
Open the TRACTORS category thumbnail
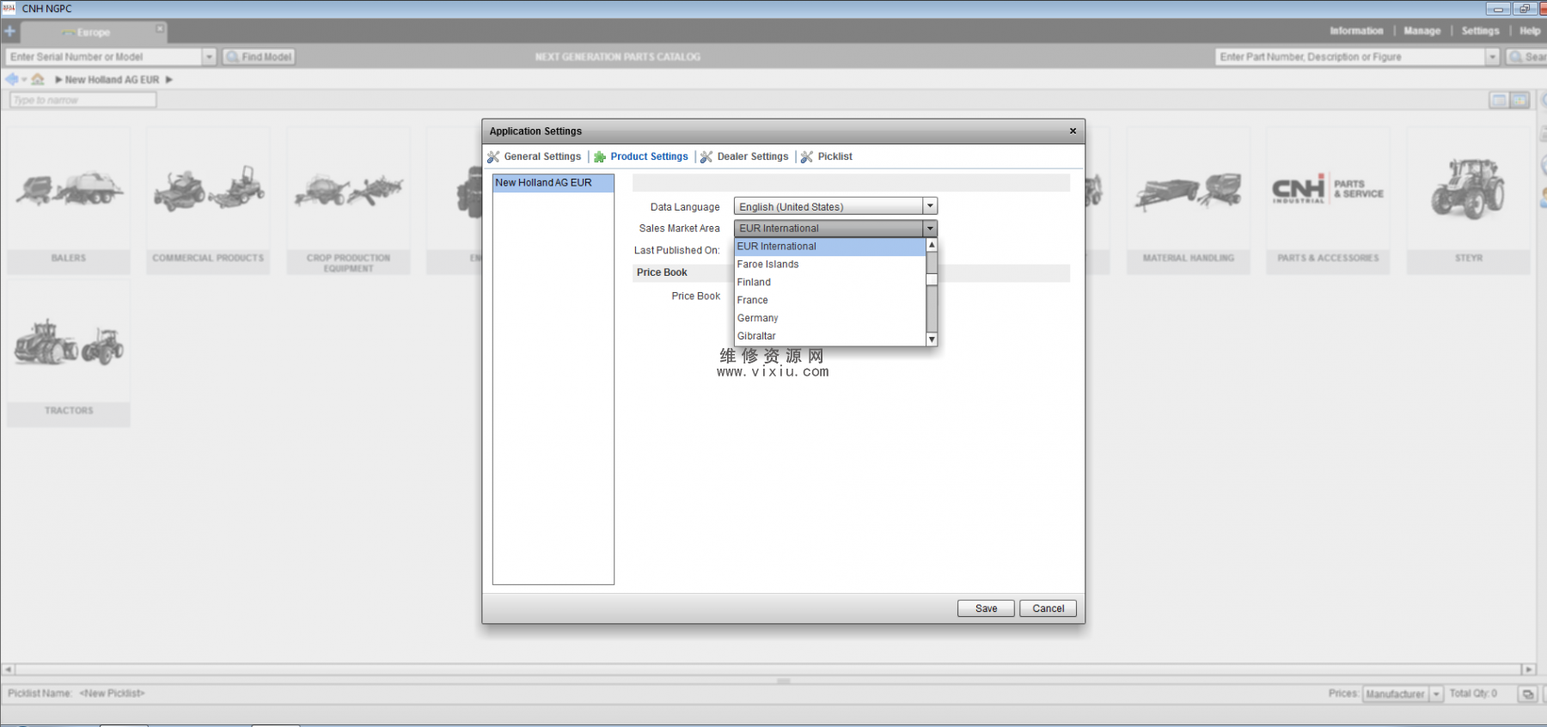pos(69,353)
